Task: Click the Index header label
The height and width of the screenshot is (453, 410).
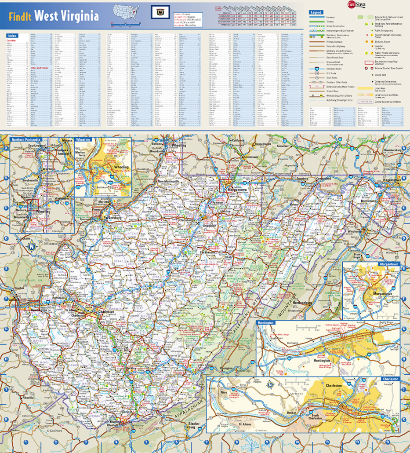Action: (12, 35)
